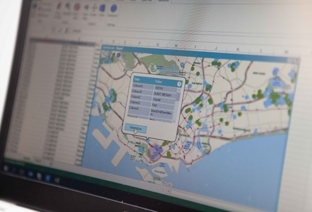Click the ColumnA label row
This screenshot has height=212, width=312.
click(x=143, y=86)
